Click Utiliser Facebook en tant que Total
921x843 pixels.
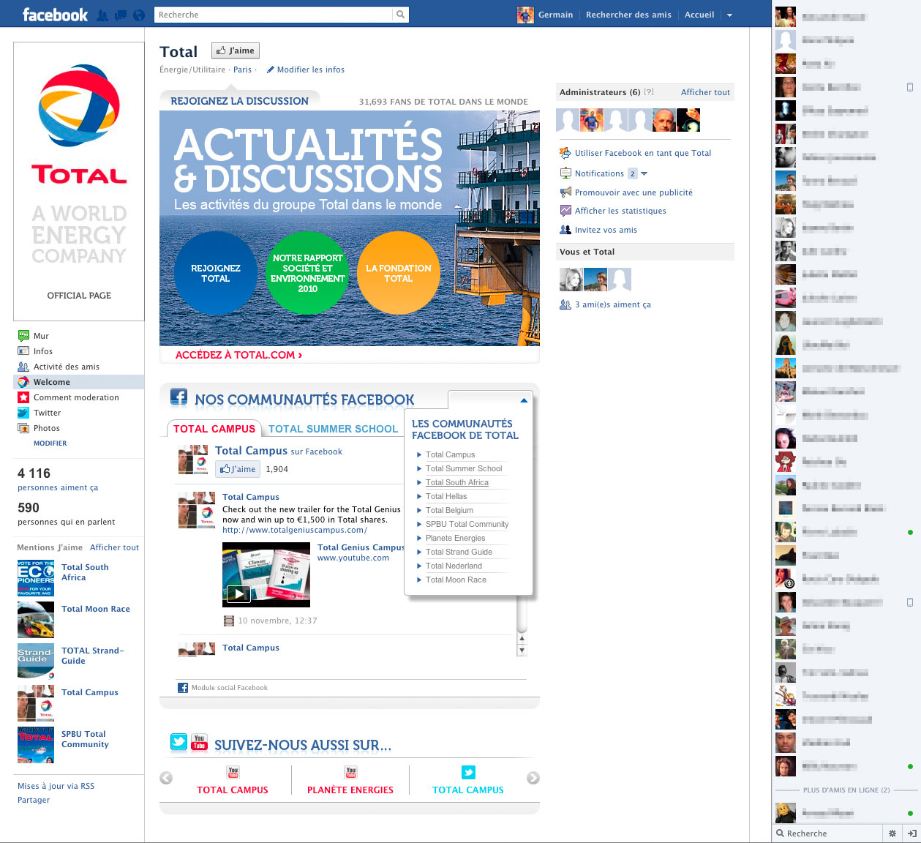point(642,153)
